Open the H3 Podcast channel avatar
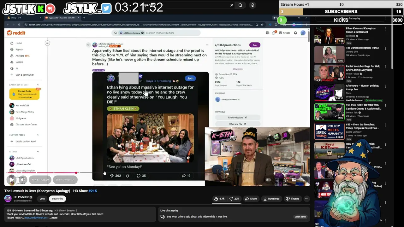Viewport: 404px width, 227px height. (x=8, y=198)
